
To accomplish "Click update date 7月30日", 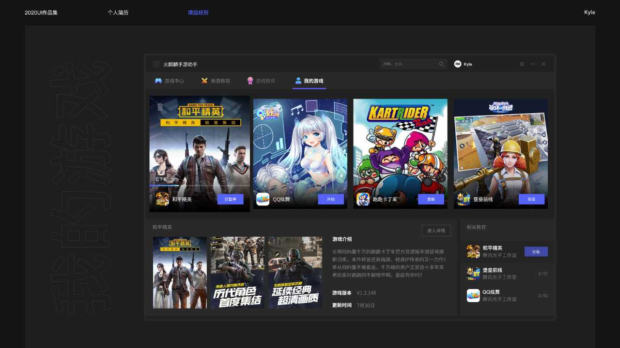I will point(366,305).
